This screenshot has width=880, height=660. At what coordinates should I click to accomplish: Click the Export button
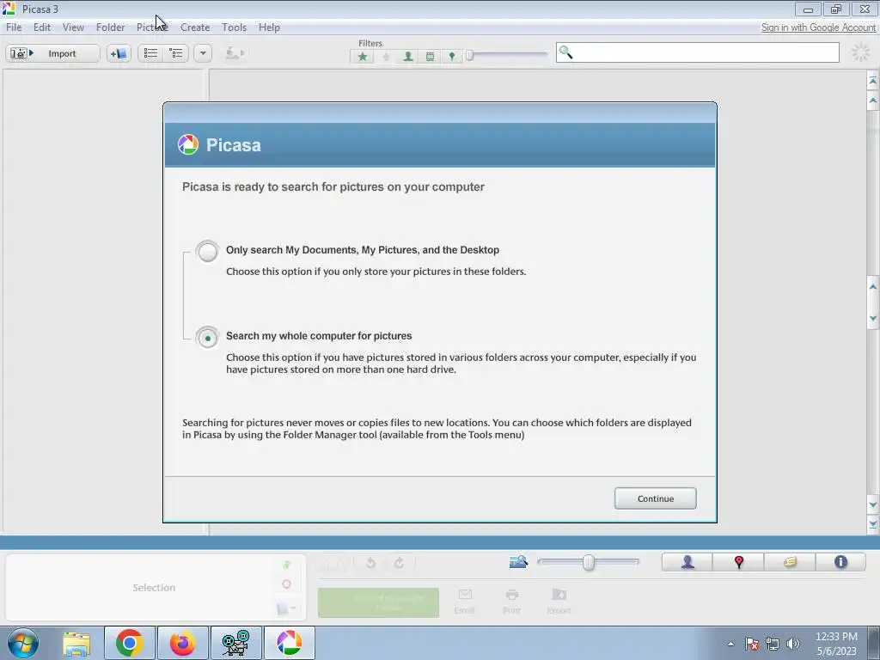[x=559, y=601]
